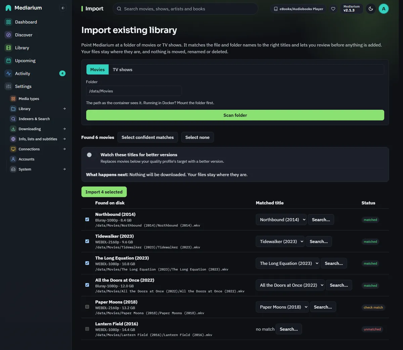Click the Scan folder button
The height and width of the screenshot is (350, 403).
pyautogui.click(x=235, y=115)
